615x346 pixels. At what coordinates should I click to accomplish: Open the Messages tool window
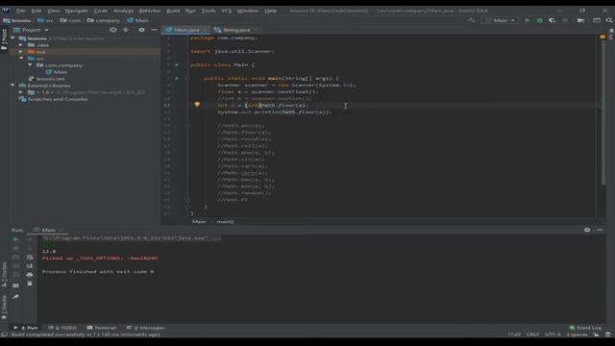[x=145, y=328]
